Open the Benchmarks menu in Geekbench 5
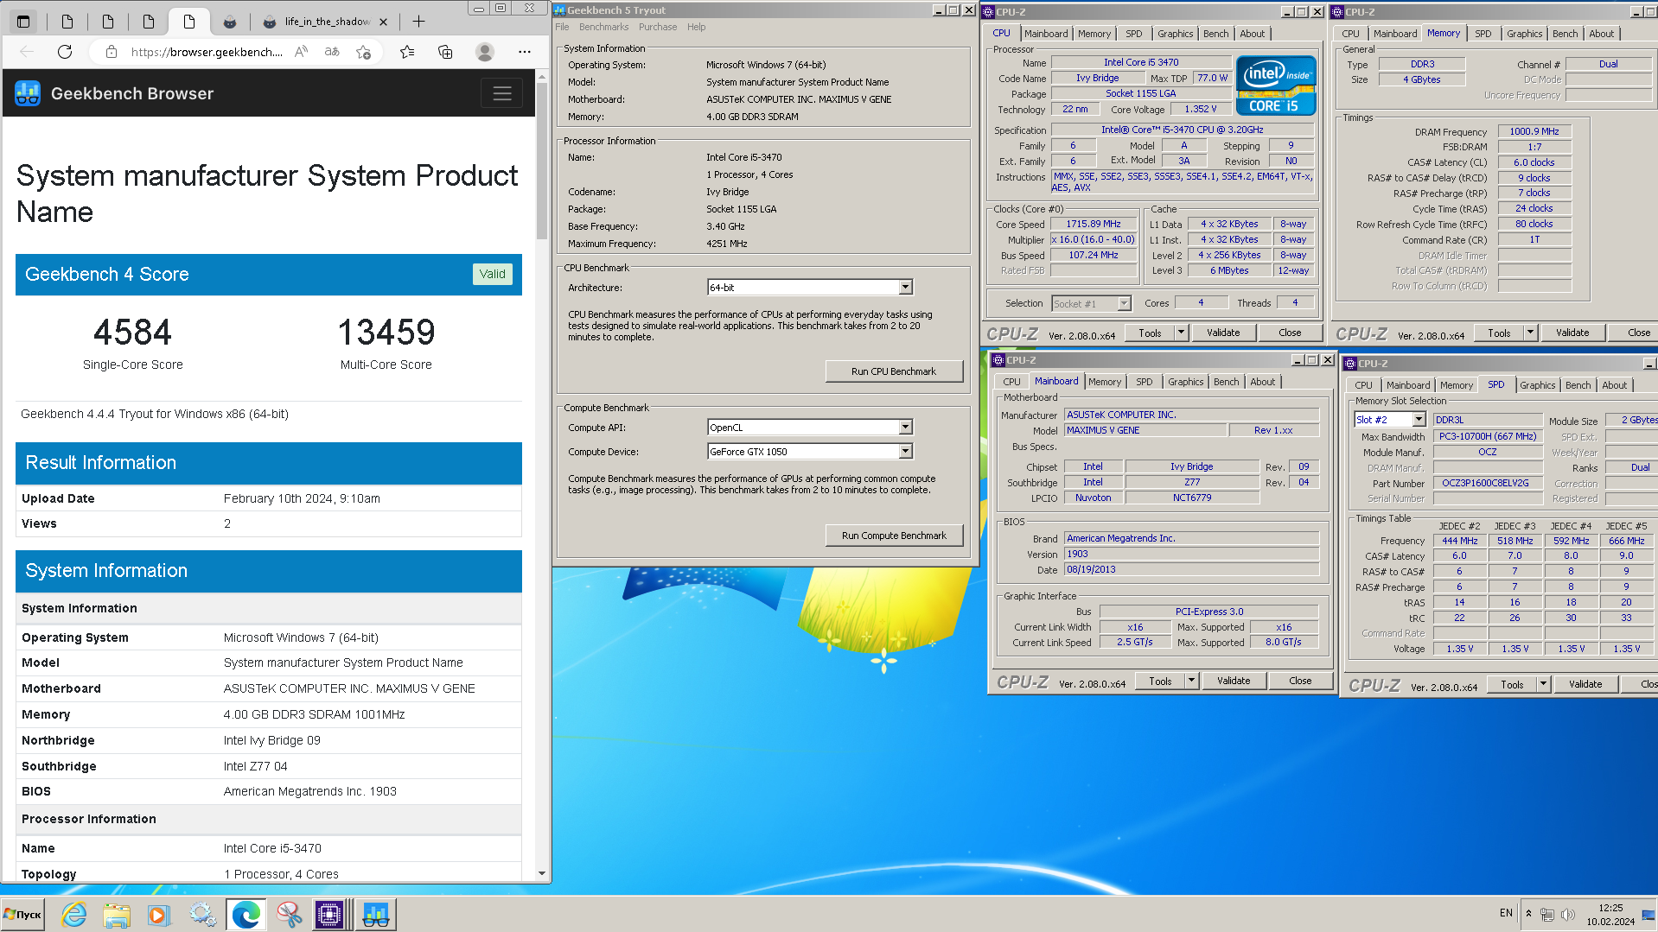 tap(604, 27)
